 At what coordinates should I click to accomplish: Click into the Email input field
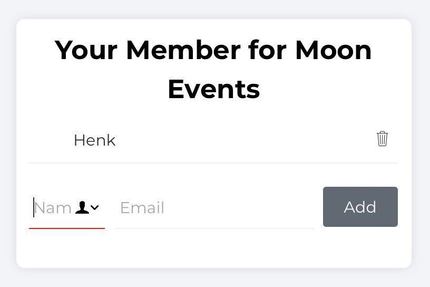click(x=214, y=208)
